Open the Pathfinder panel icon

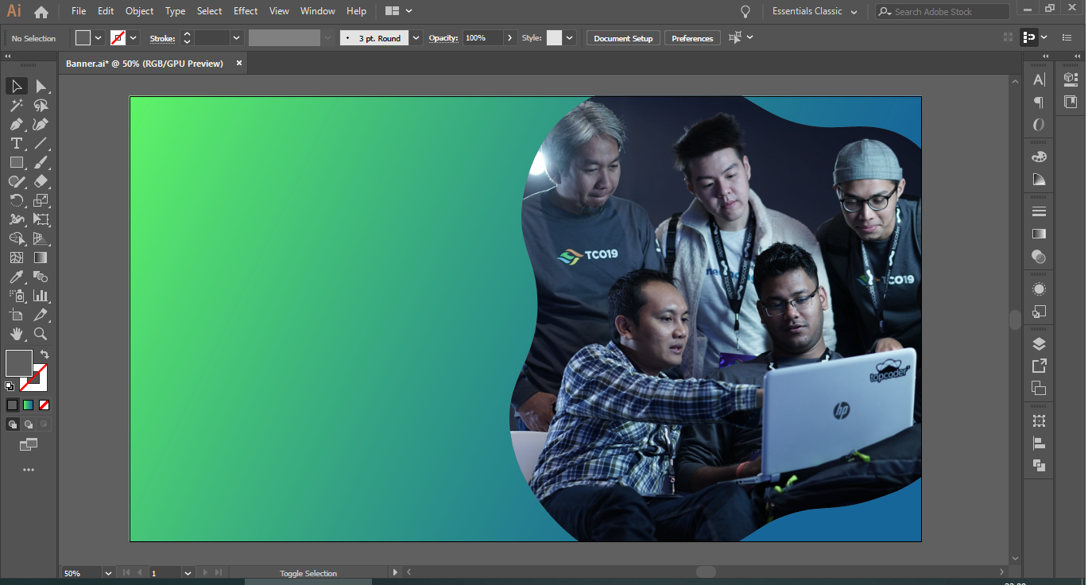pos(1039,466)
